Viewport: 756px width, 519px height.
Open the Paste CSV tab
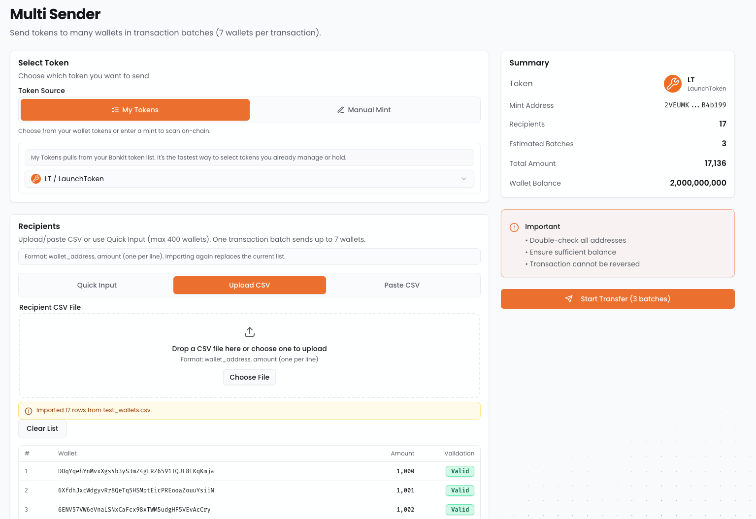click(402, 285)
